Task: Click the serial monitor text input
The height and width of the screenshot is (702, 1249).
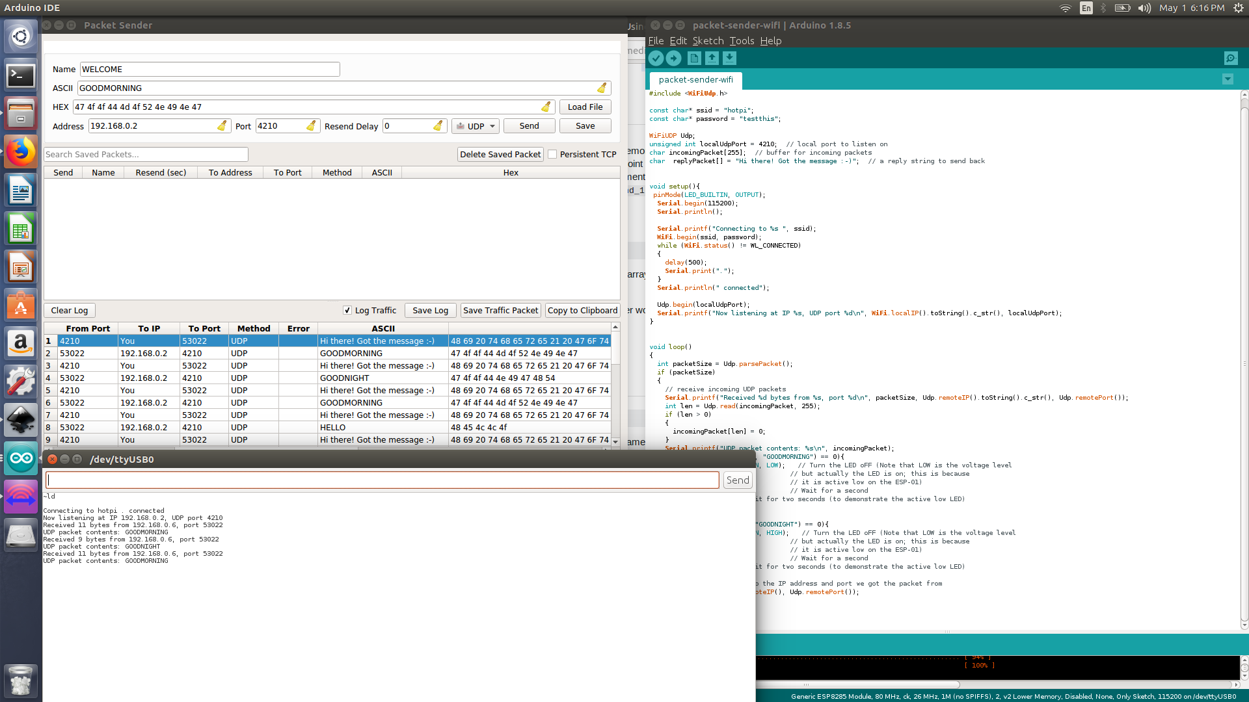Action: pos(383,480)
